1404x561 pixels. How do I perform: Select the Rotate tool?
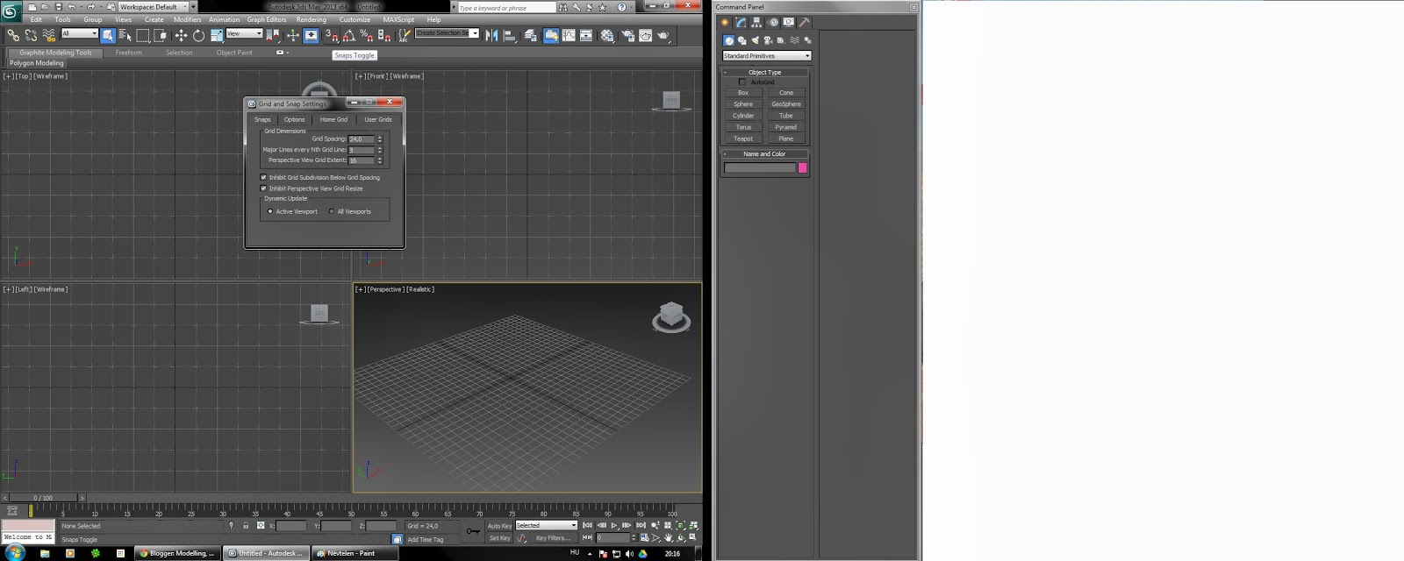pos(198,35)
